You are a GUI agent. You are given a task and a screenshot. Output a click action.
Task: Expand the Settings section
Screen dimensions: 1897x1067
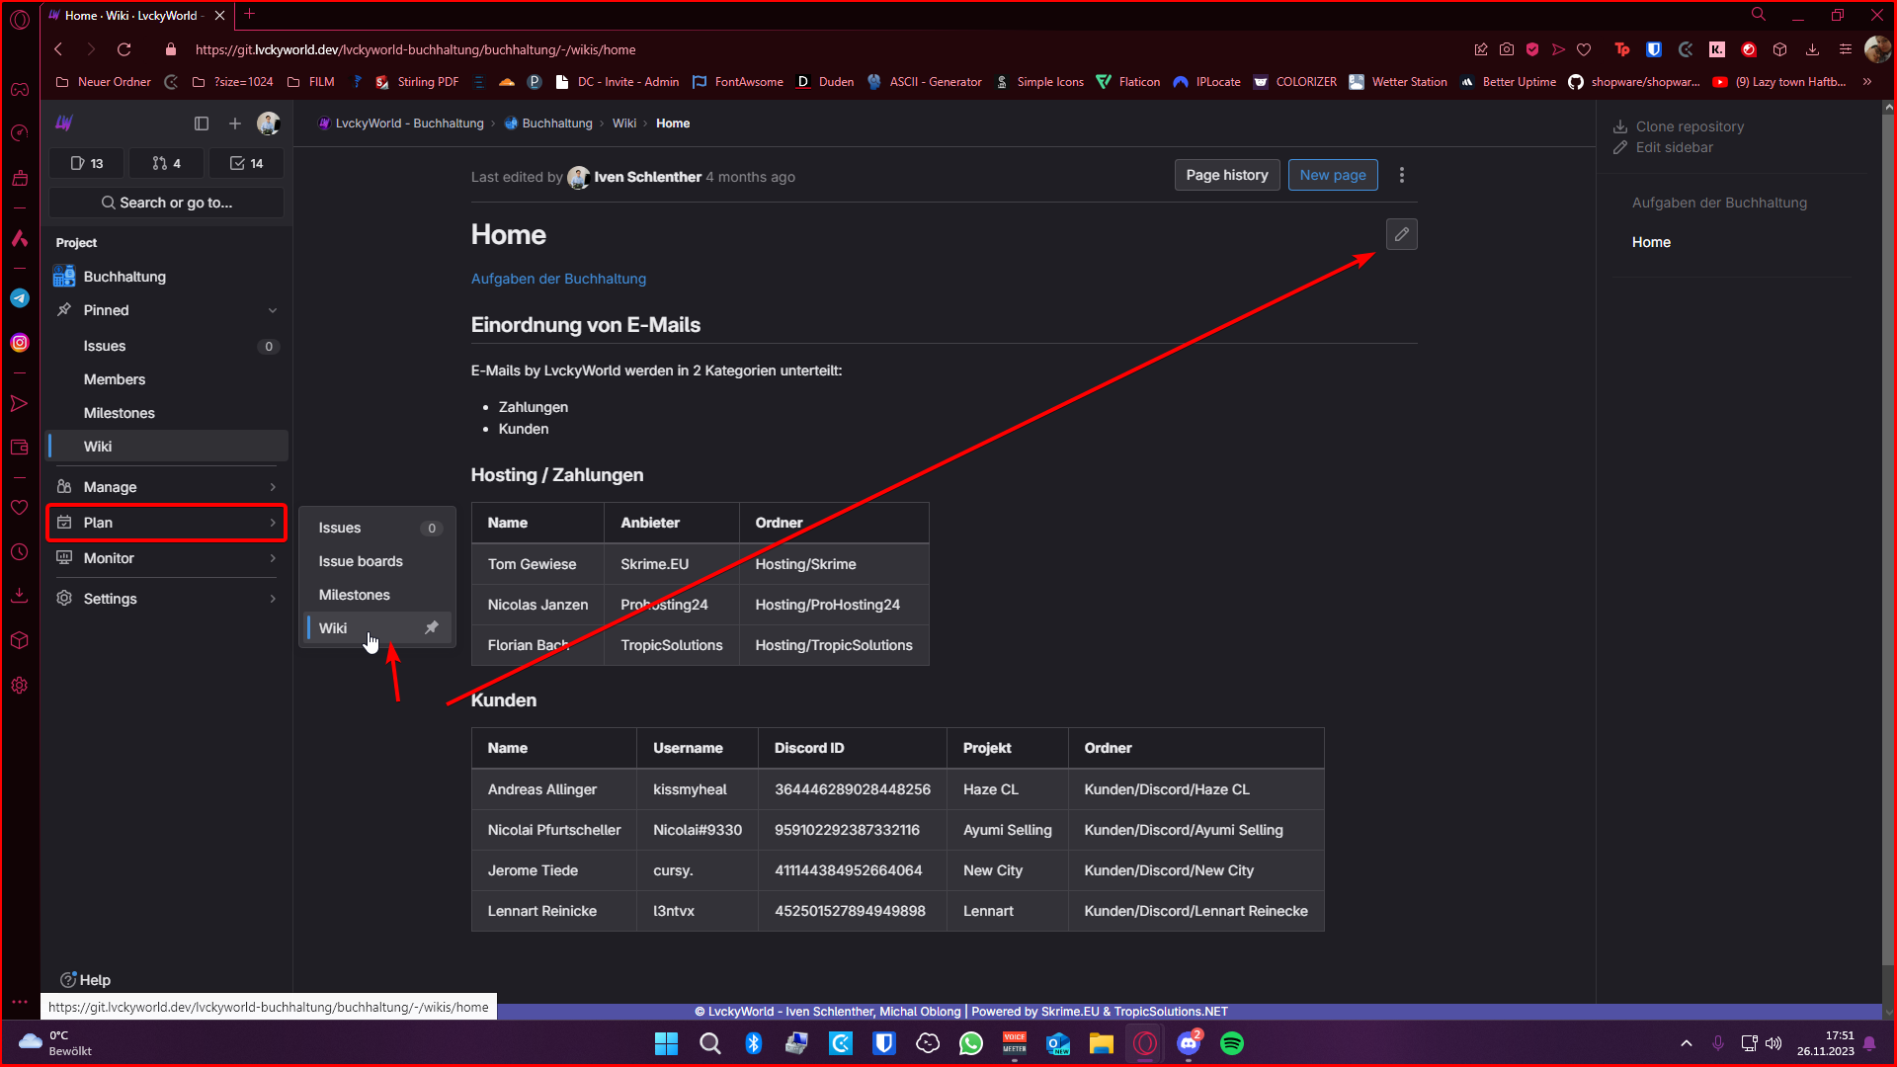click(x=166, y=599)
